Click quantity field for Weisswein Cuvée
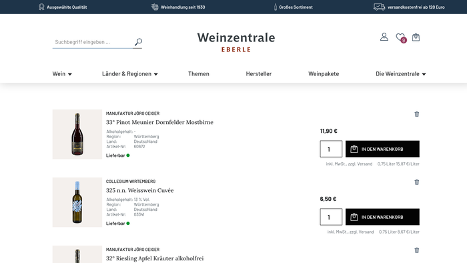 pos(331,217)
